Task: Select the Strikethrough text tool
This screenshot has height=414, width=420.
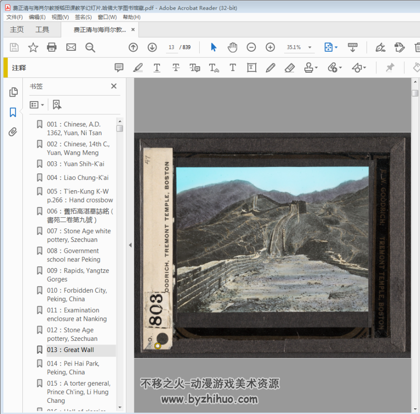Action: 176,68
